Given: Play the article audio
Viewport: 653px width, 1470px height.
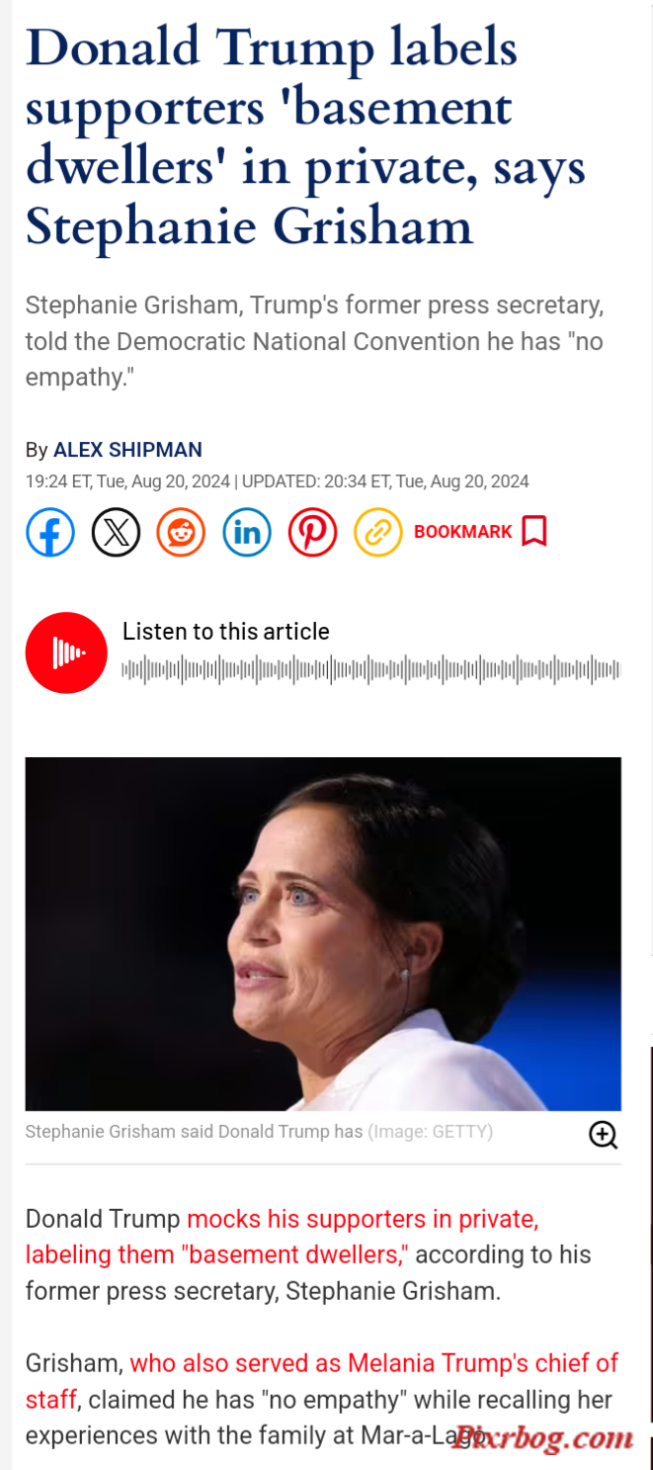Looking at the screenshot, I should pyautogui.click(x=66, y=652).
